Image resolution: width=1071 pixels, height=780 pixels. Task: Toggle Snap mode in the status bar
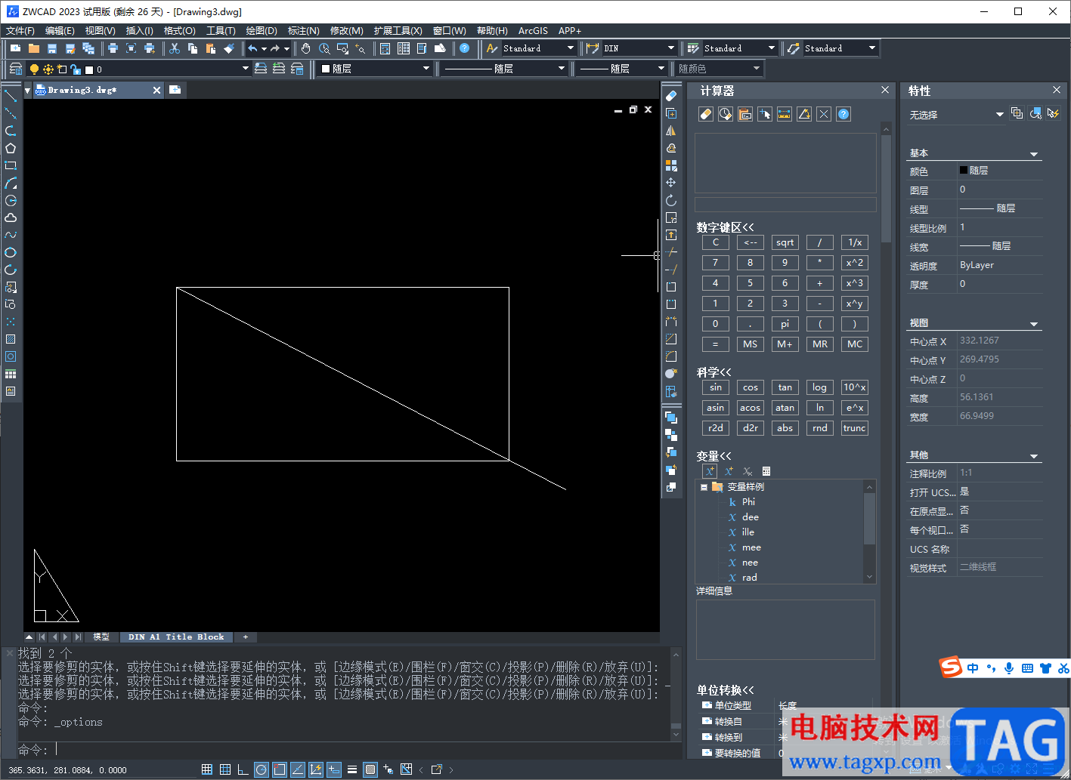pyautogui.click(x=206, y=769)
